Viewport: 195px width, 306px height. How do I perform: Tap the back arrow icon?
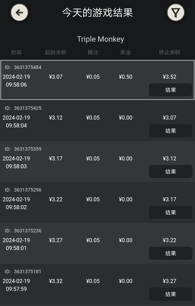point(19,12)
